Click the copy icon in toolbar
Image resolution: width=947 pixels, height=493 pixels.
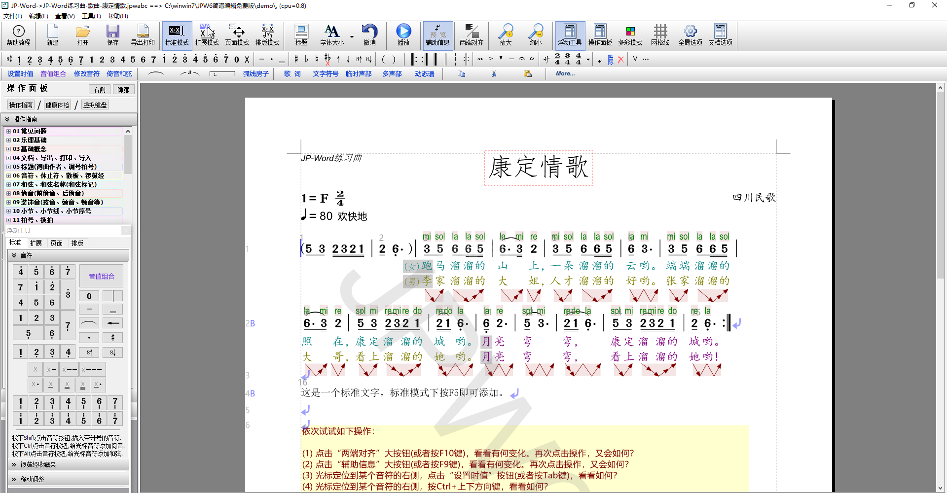point(461,74)
